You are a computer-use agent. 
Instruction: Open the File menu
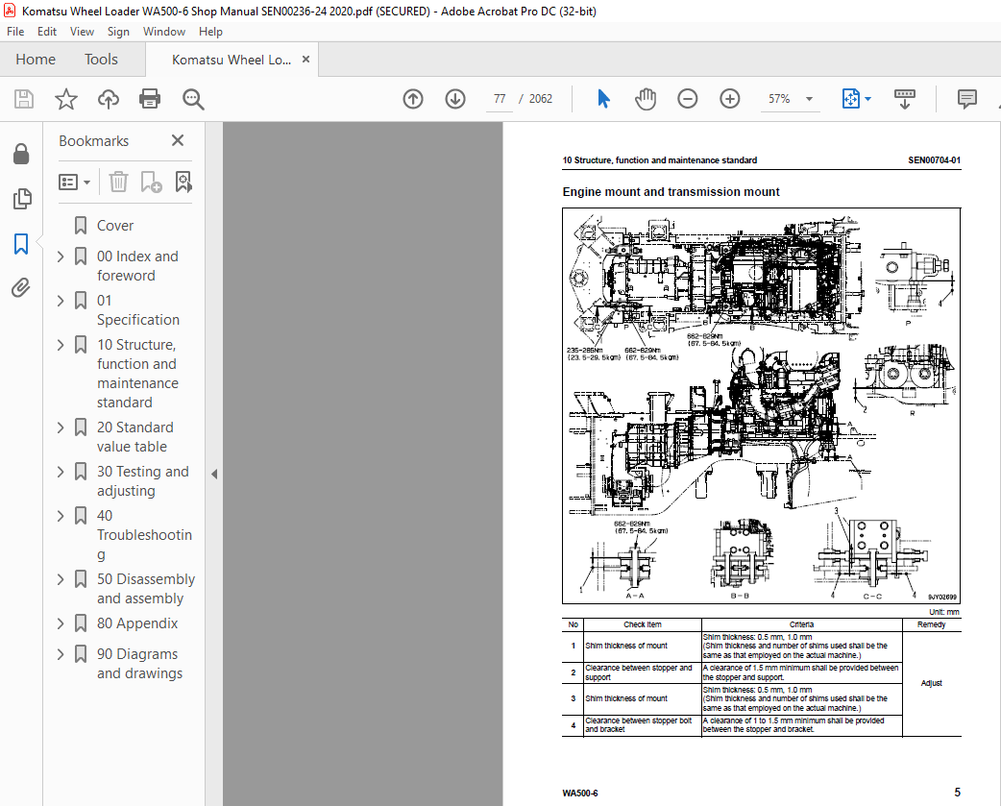pyautogui.click(x=15, y=32)
